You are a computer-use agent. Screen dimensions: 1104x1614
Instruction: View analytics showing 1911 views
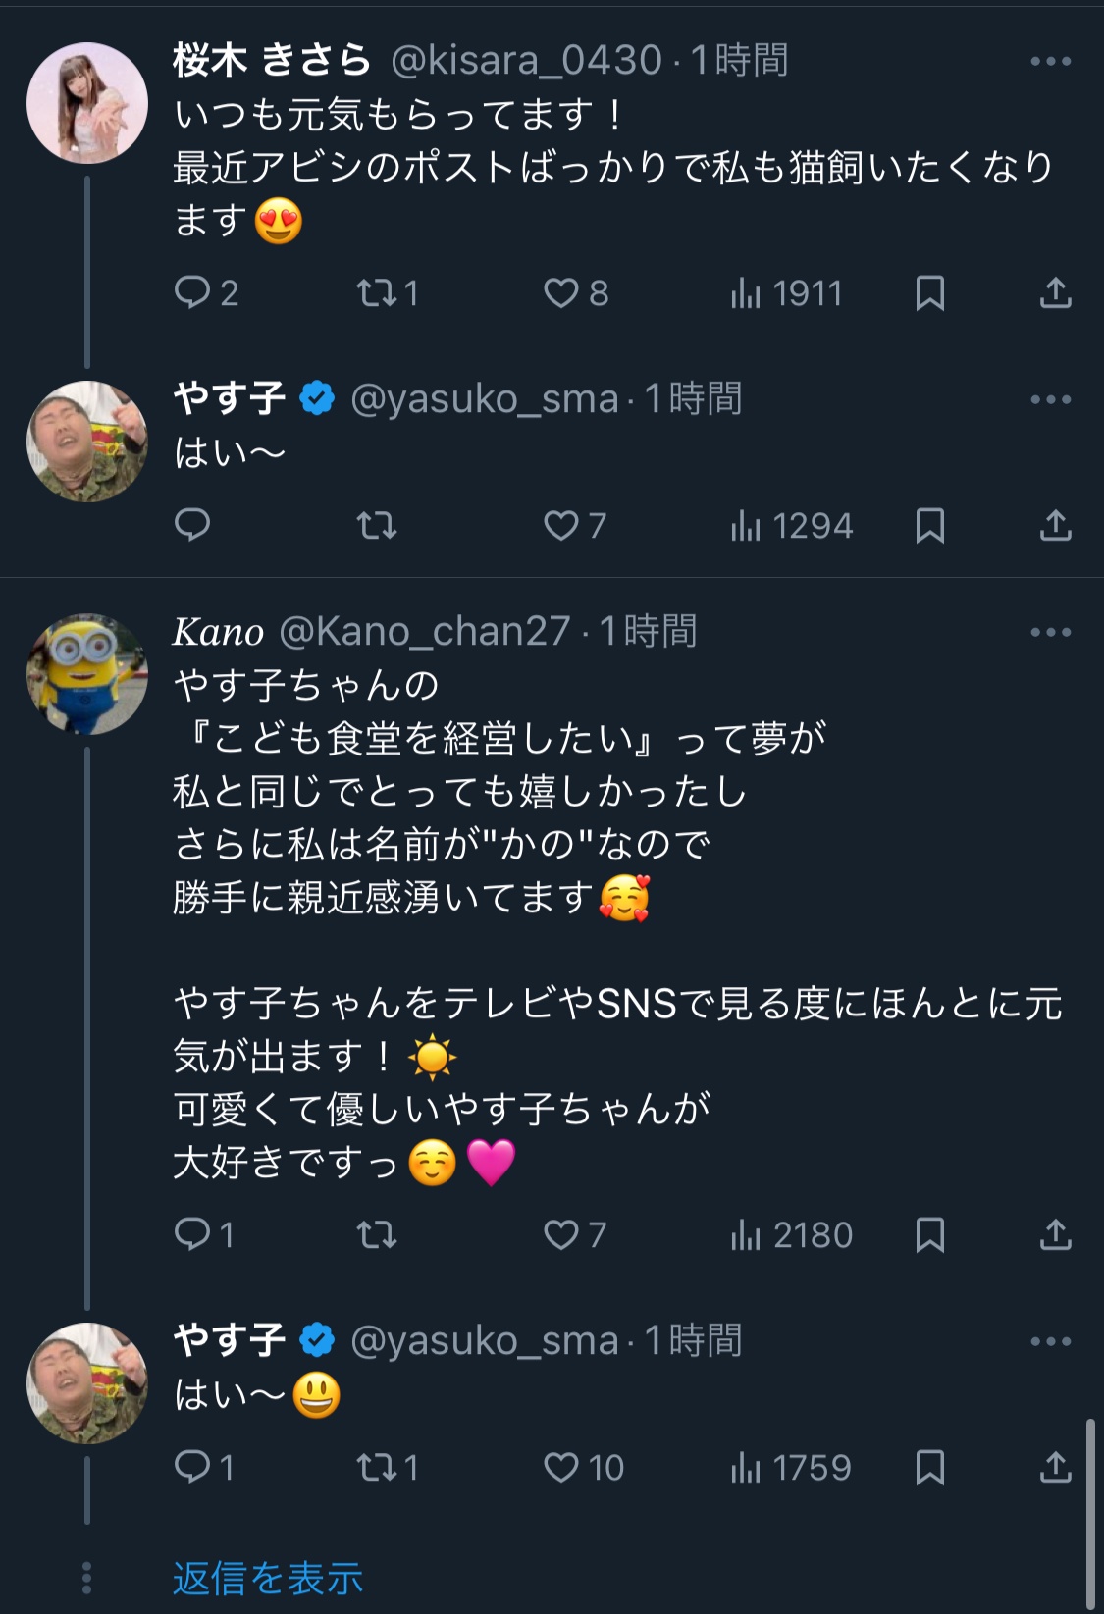[786, 292]
